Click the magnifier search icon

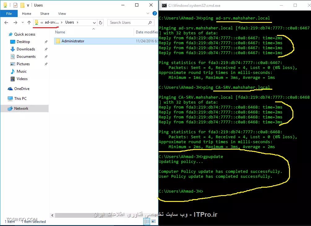click(150, 23)
